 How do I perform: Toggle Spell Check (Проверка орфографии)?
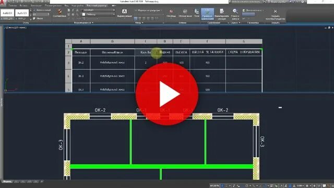pyautogui.click(x=207, y=14)
